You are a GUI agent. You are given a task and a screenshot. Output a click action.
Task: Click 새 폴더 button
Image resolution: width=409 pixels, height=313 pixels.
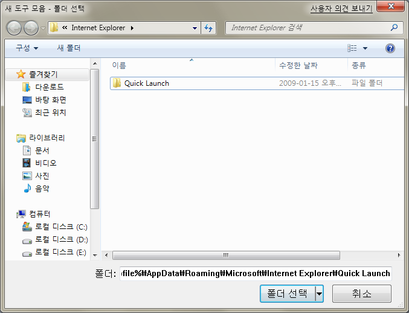pyautogui.click(x=69, y=48)
